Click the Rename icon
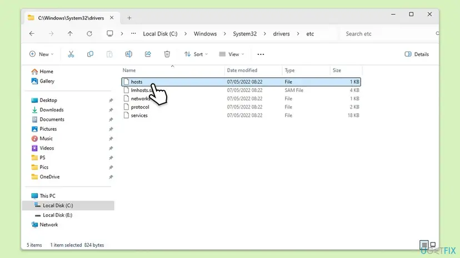 click(x=128, y=54)
